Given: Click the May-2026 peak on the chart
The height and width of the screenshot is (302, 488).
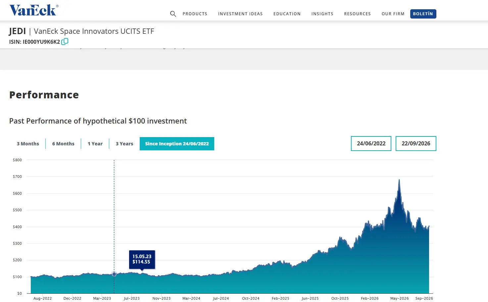Looking at the screenshot, I should [x=399, y=180].
